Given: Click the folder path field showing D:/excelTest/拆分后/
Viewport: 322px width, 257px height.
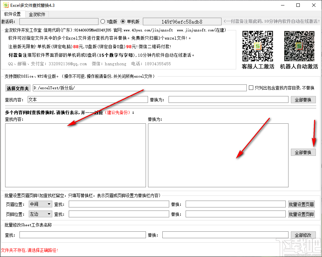Looking at the screenshot, I should click(x=137, y=88).
